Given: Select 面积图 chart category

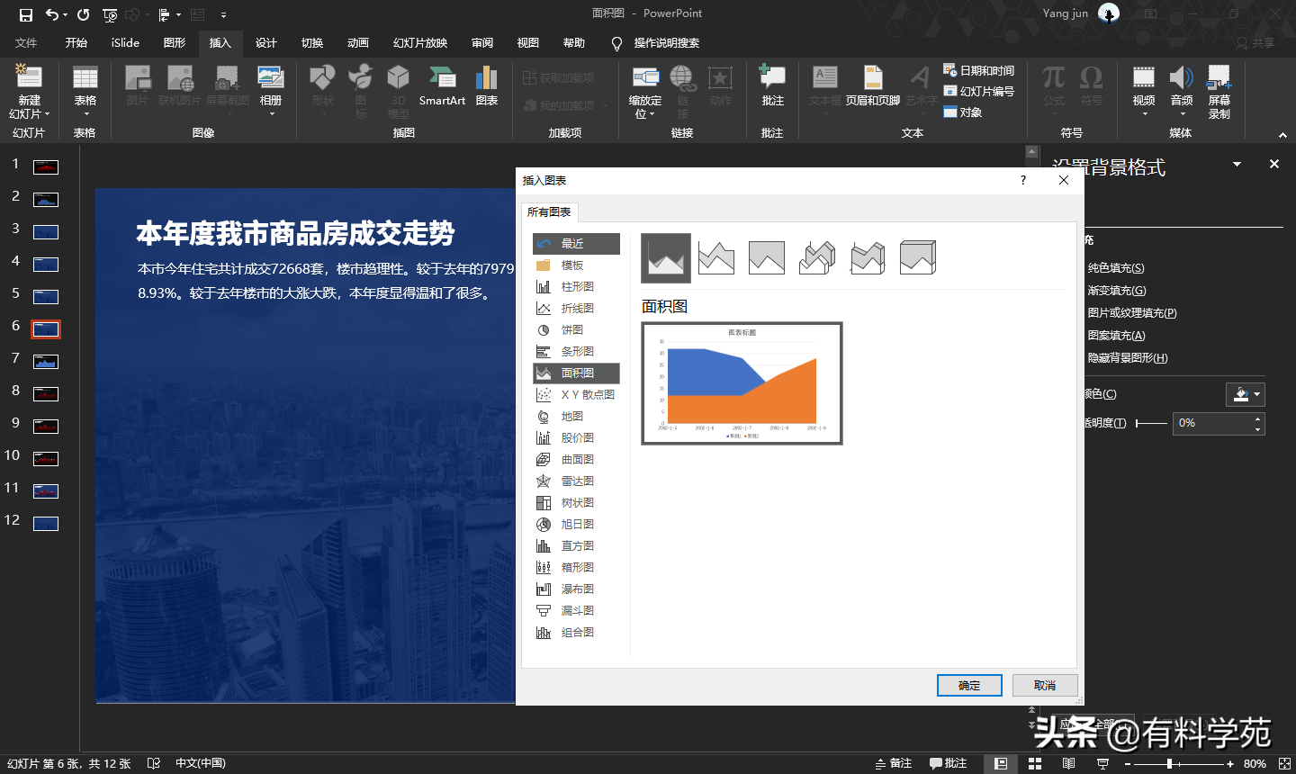Looking at the screenshot, I should coord(576,373).
